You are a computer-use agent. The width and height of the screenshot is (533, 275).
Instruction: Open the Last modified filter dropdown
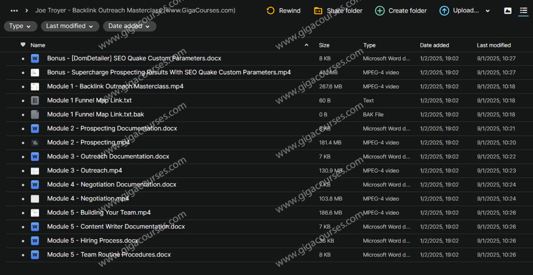[70, 26]
